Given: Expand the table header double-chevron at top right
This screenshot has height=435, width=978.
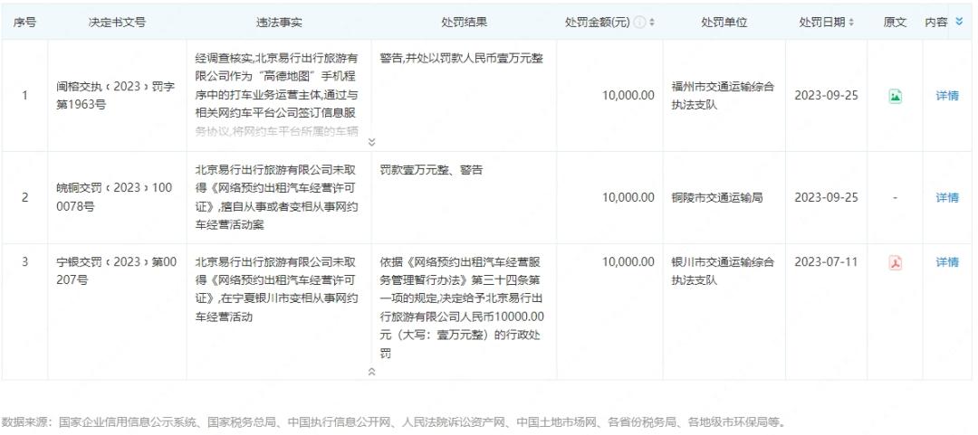Looking at the screenshot, I should (x=959, y=22).
